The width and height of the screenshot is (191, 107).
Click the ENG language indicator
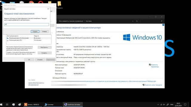[172, 105]
